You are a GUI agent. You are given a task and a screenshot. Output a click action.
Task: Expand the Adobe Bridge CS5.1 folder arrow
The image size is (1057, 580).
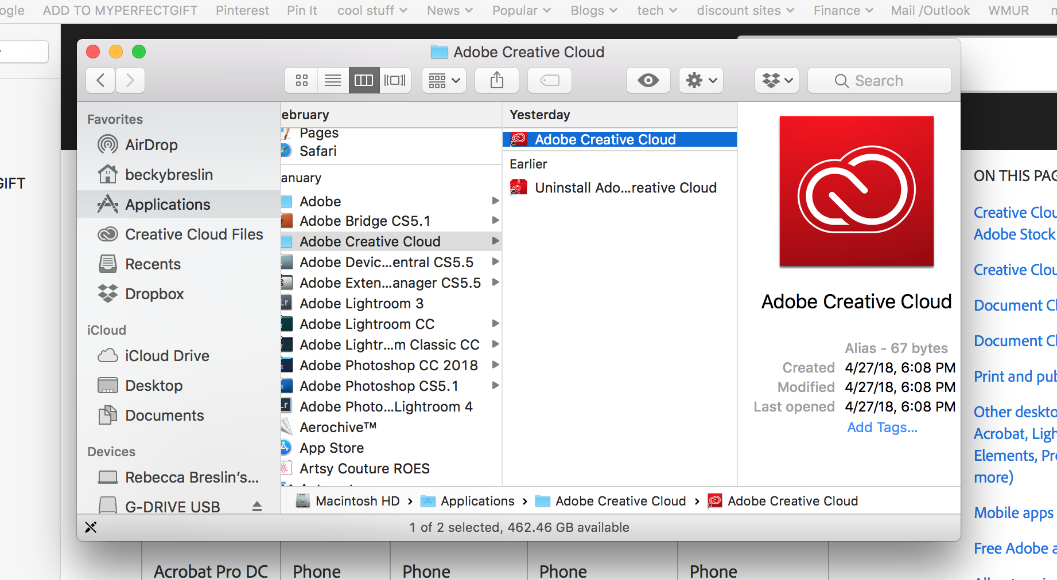click(495, 220)
